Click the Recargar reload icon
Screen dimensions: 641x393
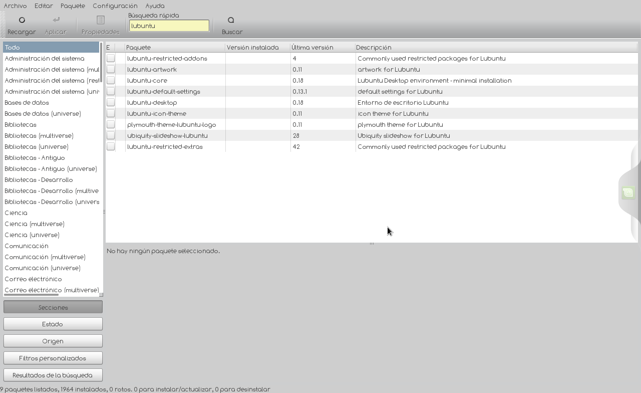pyautogui.click(x=22, y=20)
